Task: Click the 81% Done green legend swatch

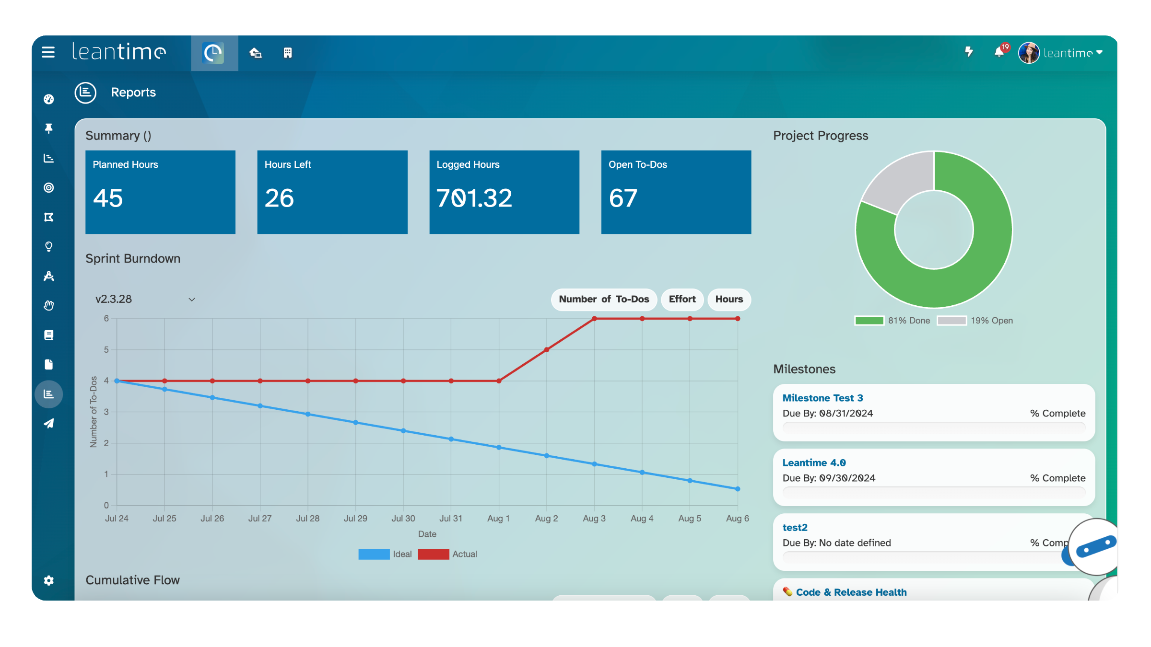Action: pyautogui.click(x=869, y=321)
